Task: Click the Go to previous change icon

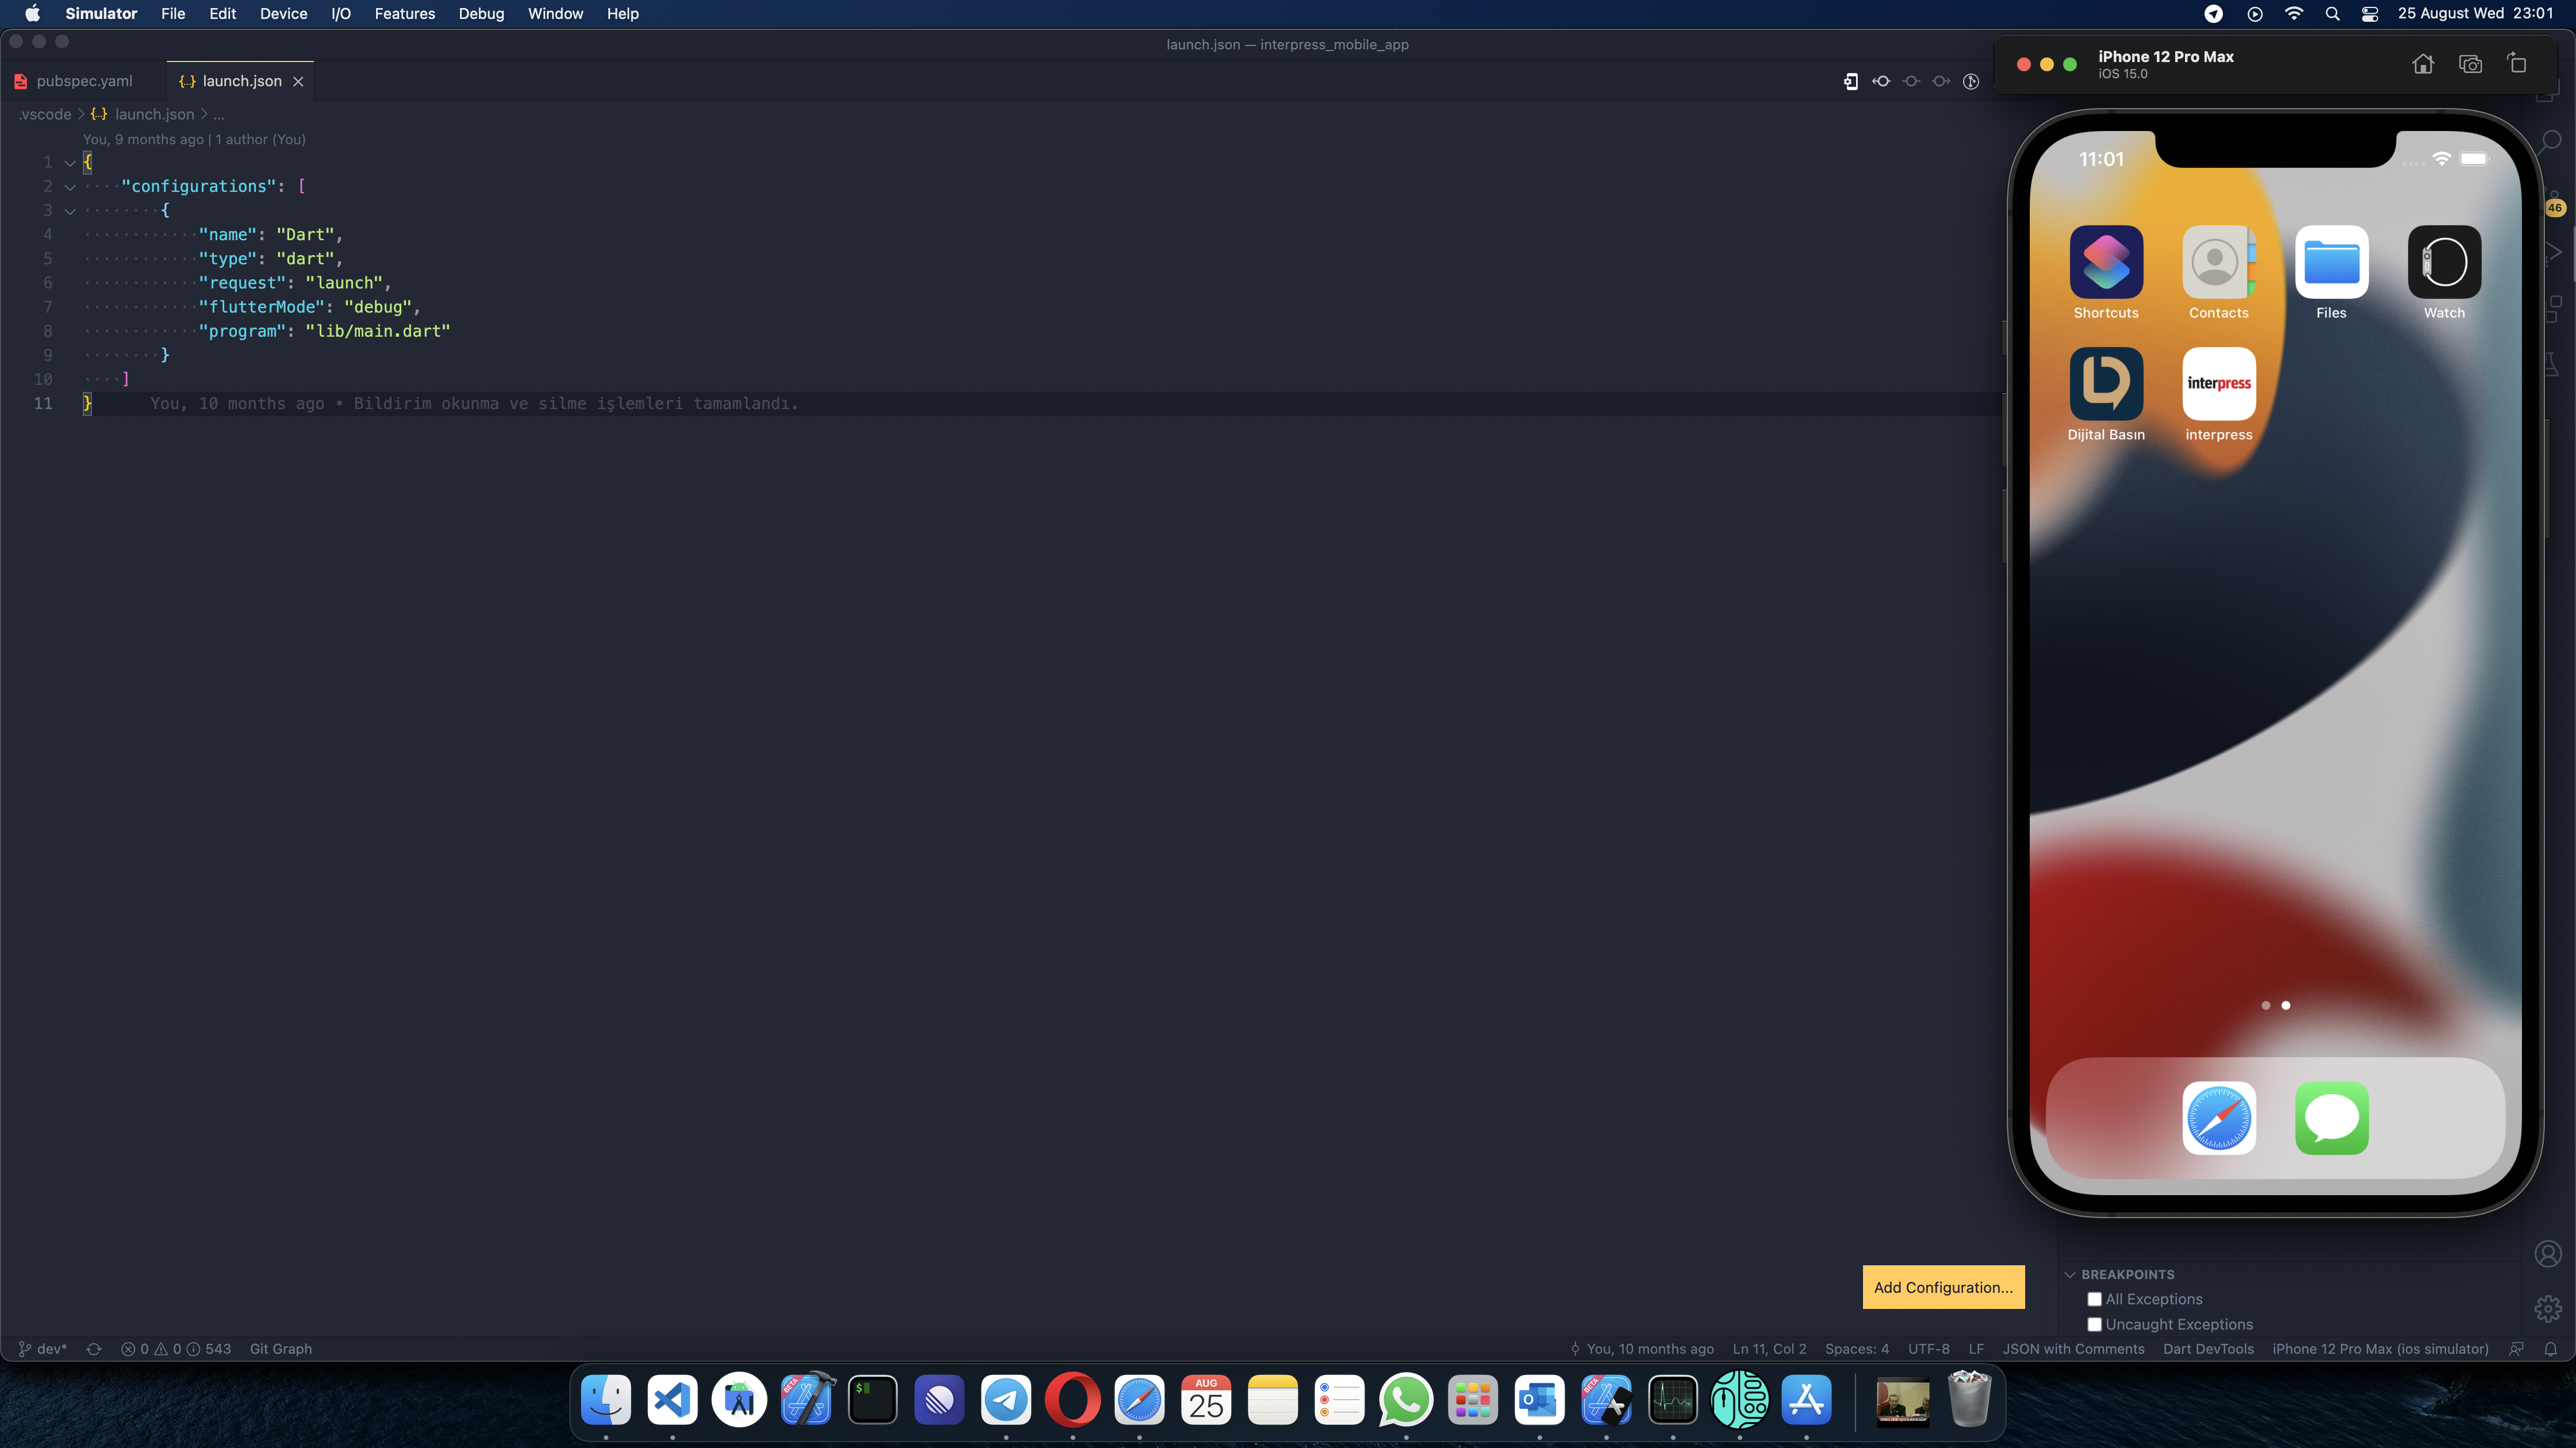Action: pos(1881,81)
